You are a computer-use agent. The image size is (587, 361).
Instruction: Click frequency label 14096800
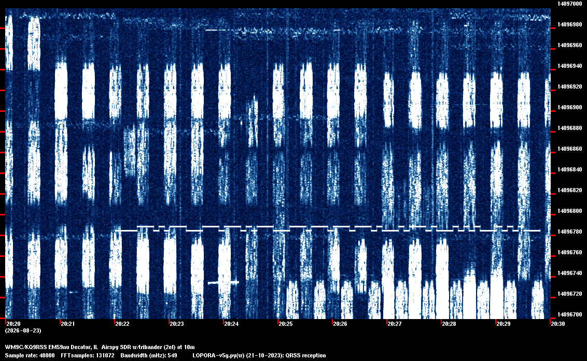coord(569,211)
